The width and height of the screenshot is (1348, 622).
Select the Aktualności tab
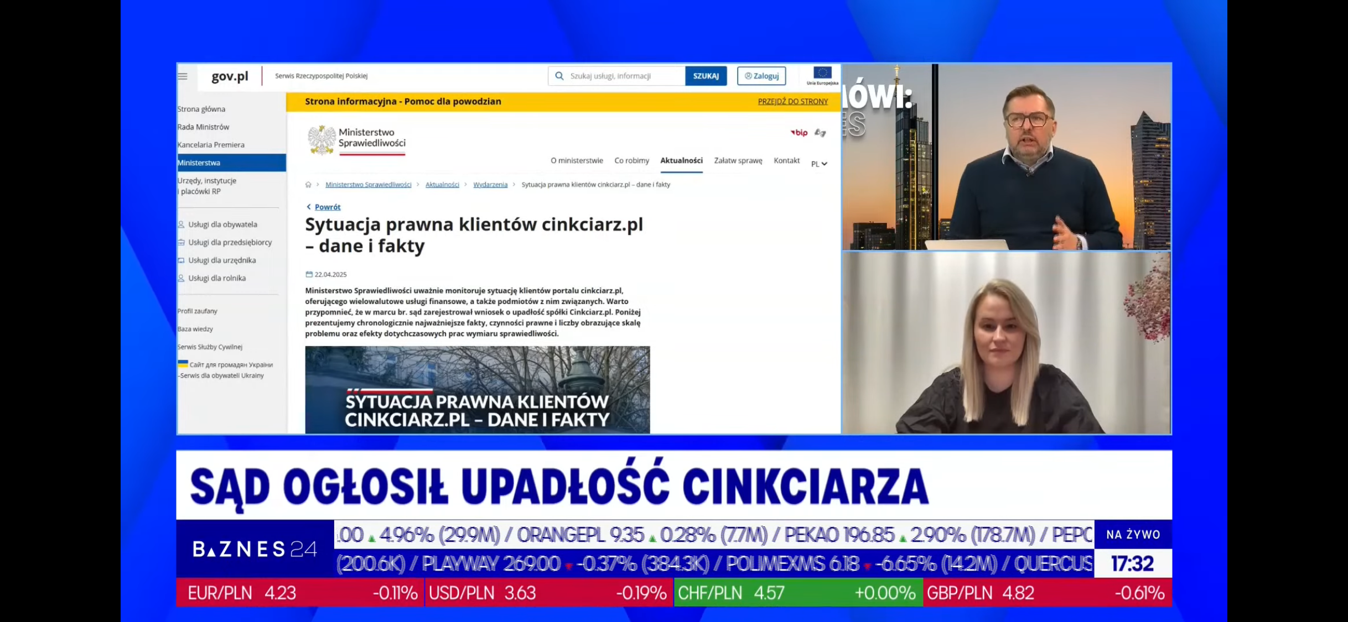[681, 160]
